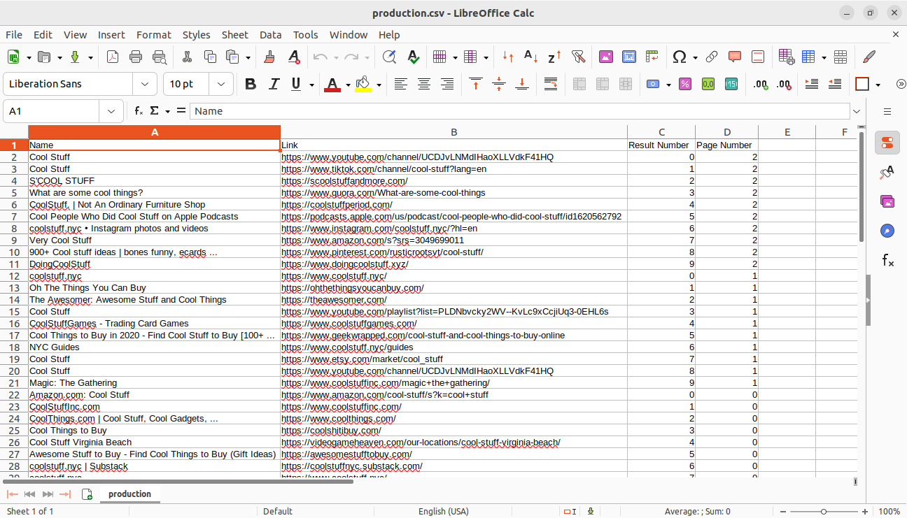Click zoom out minus button
This screenshot has height=518, width=907.
coord(783,512)
